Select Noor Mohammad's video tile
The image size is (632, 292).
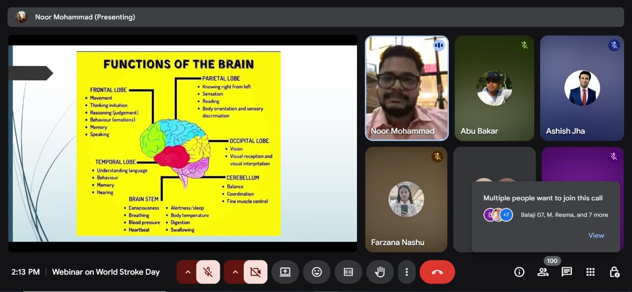(x=407, y=88)
